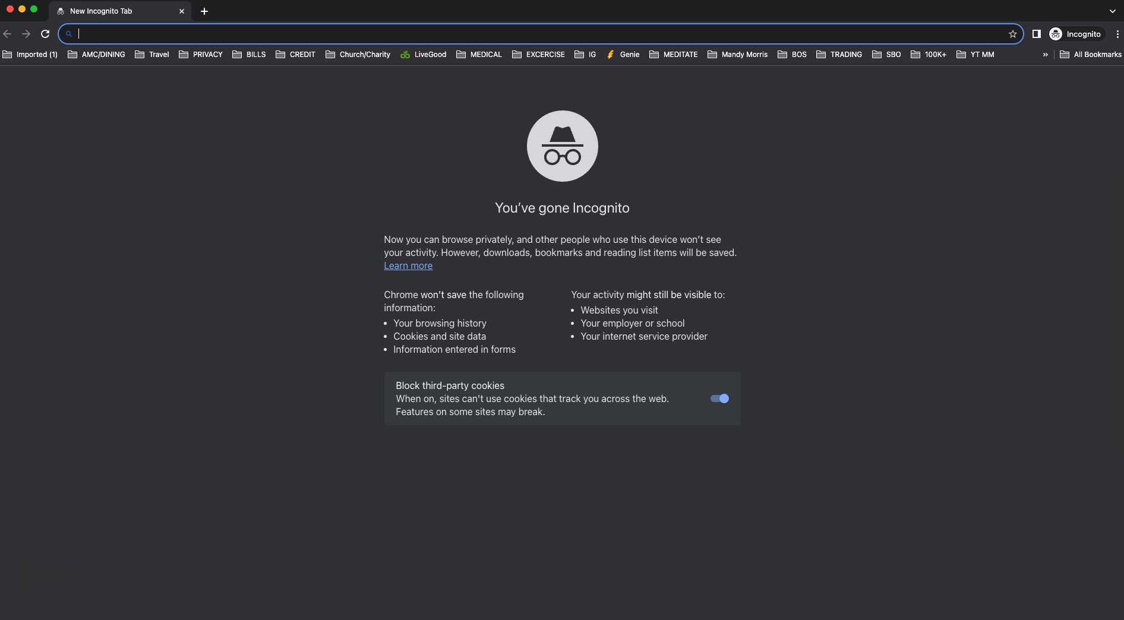The height and width of the screenshot is (620, 1124).
Task: Reload the current page
Action: pyautogui.click(x=45, y=34)
